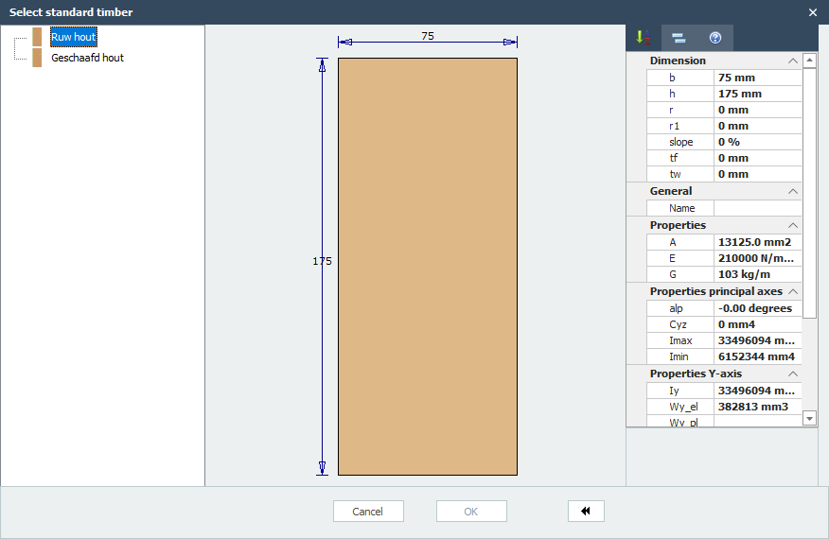
Task: Click the OK button
Action: pyautogui.click(x=471, y=512)
